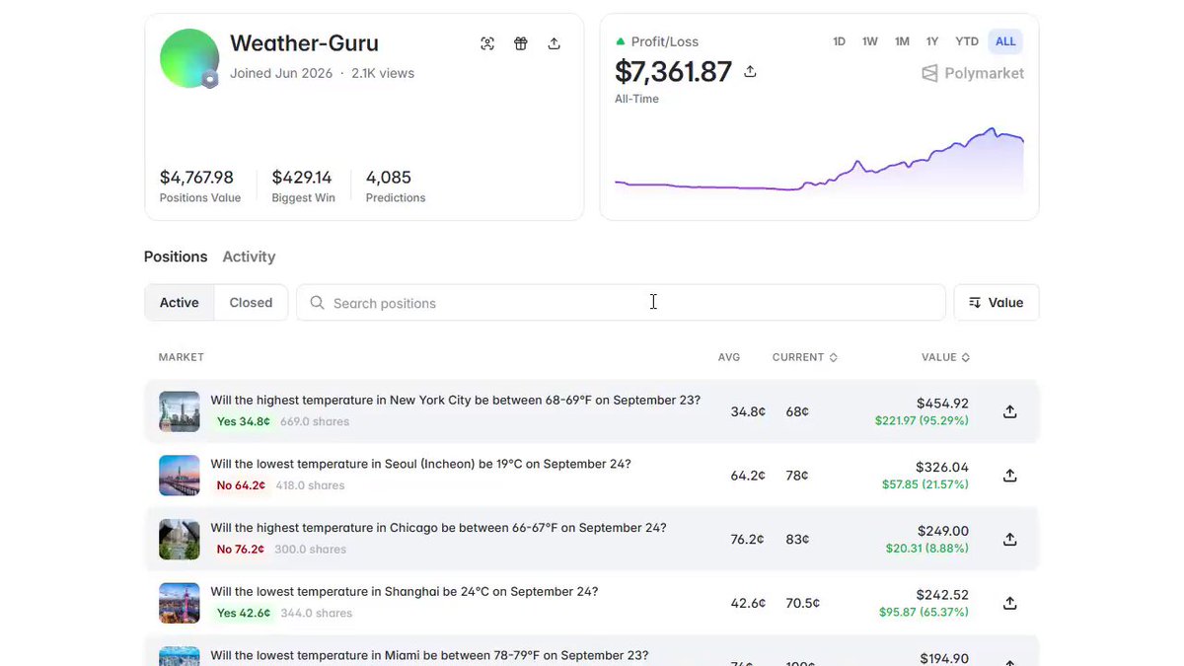Select the 1W time range

[870, 41]
